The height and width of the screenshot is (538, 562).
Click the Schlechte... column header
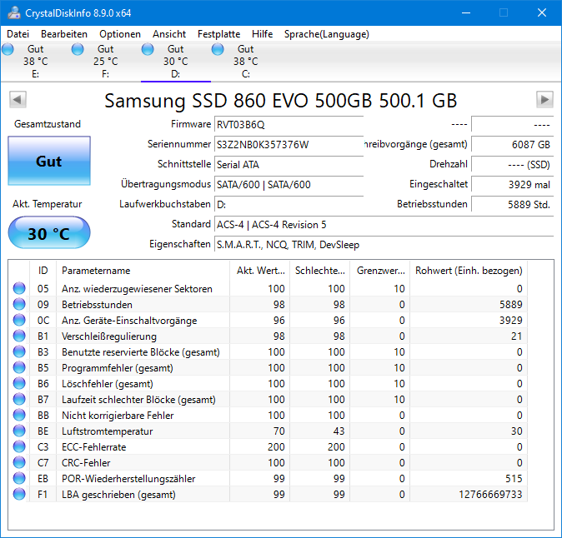tap(319, 271)
